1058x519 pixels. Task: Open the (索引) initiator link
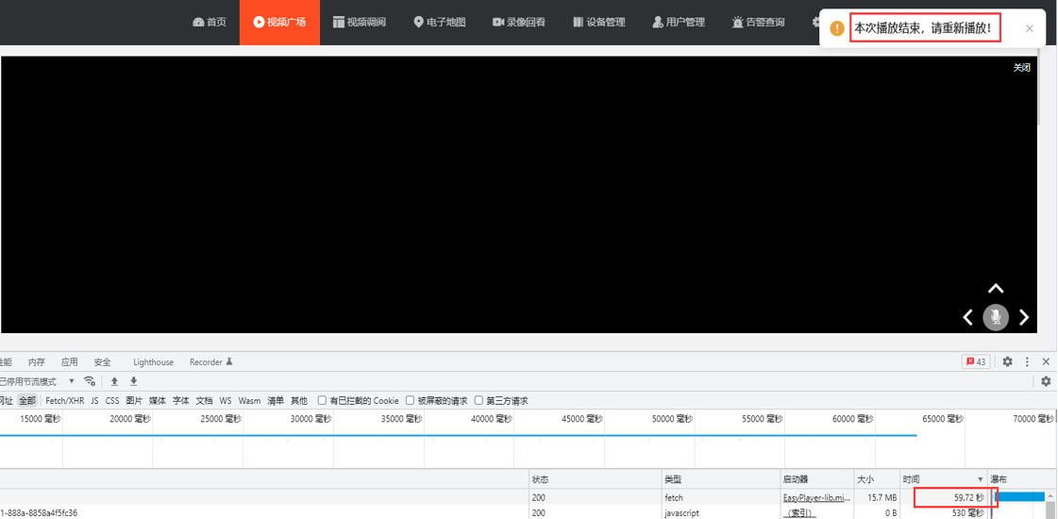coord(799,513)
